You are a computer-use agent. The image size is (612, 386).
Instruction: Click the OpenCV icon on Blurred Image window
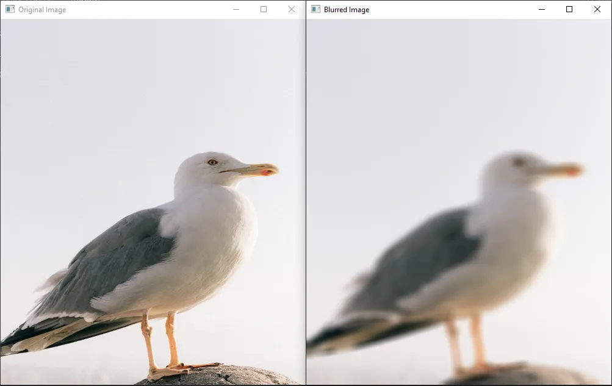point(315,9)
